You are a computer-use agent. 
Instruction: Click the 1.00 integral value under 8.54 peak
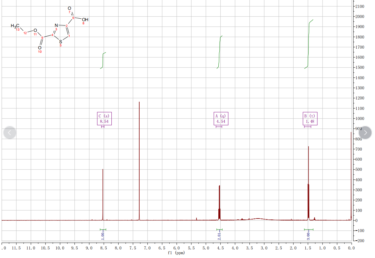pos(103,235)
